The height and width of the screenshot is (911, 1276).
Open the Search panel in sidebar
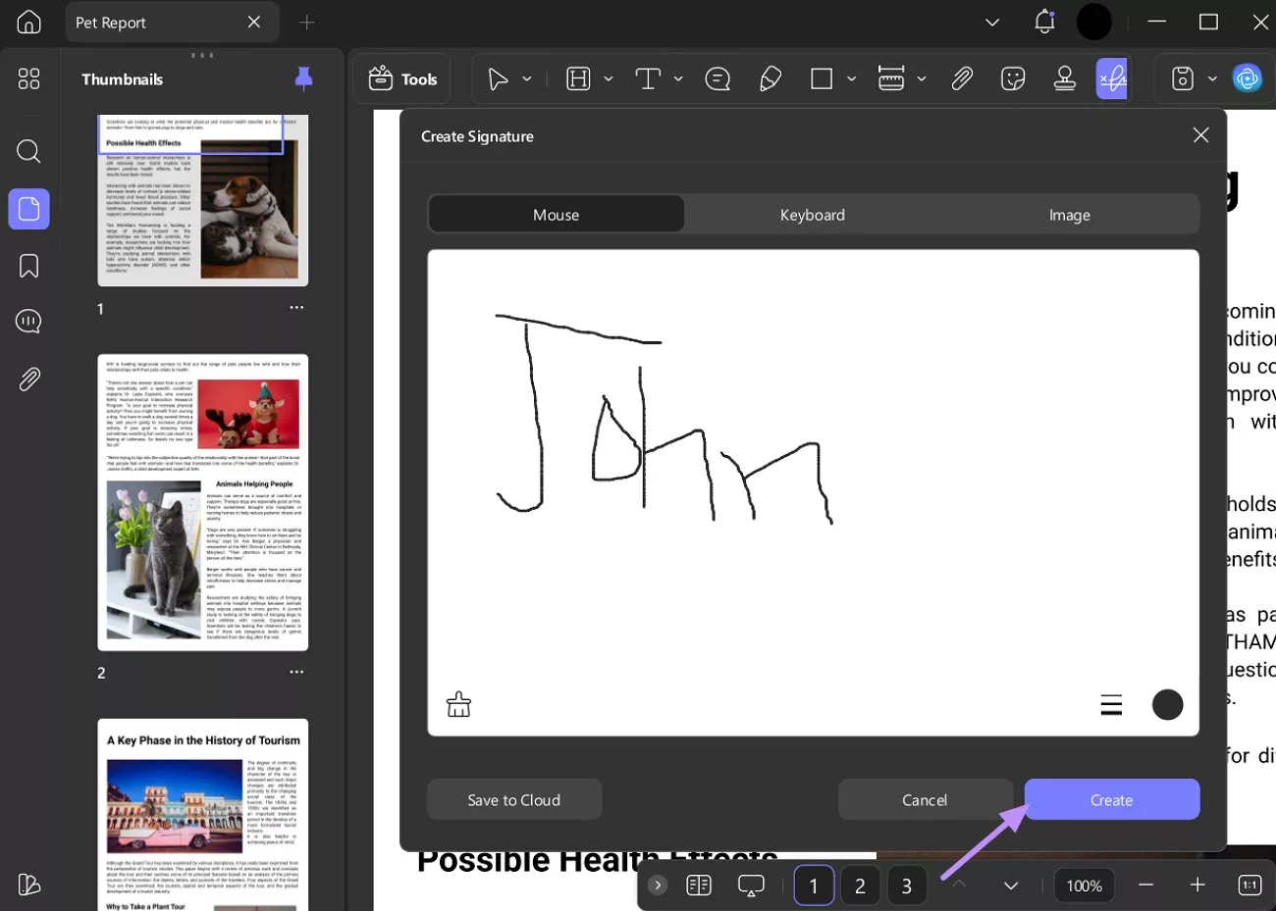28,152
